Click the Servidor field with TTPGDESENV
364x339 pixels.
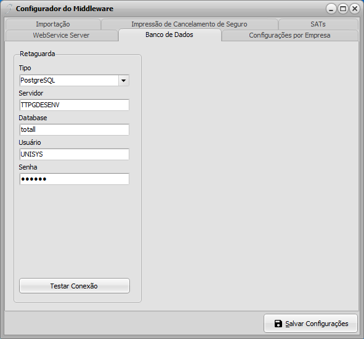click(x=75, y=105)
